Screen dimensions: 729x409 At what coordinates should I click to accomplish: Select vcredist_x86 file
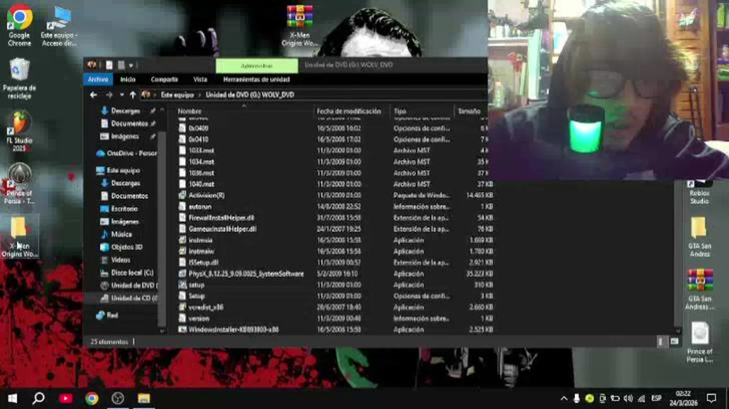click(x=206, y=307)
